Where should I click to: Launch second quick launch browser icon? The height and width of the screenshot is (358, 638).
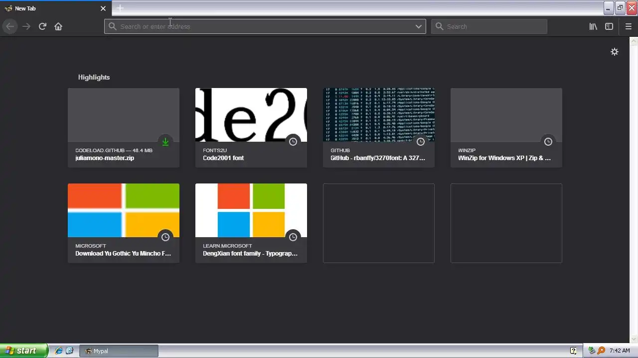tap(69, 351)
